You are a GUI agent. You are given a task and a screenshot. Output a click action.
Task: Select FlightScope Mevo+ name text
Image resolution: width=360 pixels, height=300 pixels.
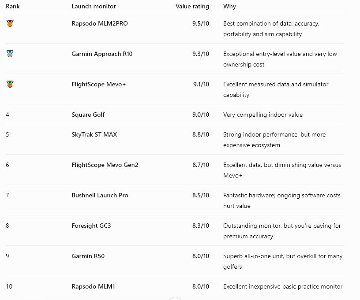(x=99, y=84)
